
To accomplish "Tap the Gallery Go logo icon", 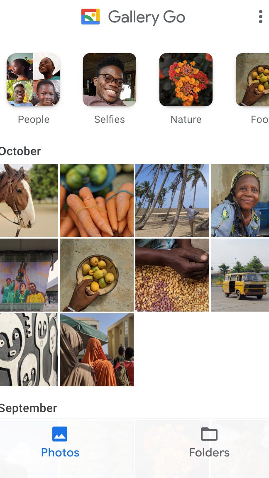I will (x=90, y=17).
